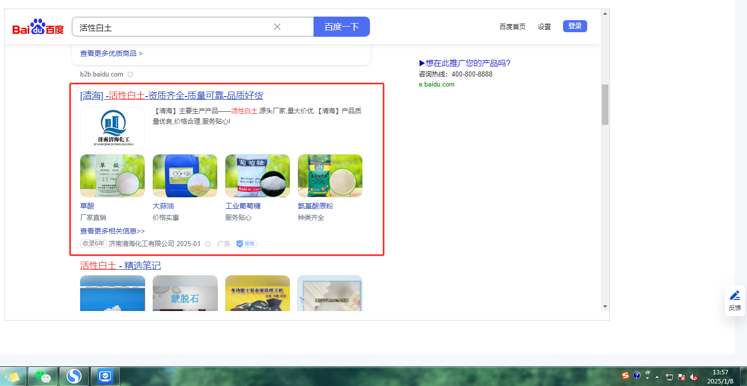
Task: Open WeChat from the taskbar
Action: pyautogui.click(x=43, y=376)
